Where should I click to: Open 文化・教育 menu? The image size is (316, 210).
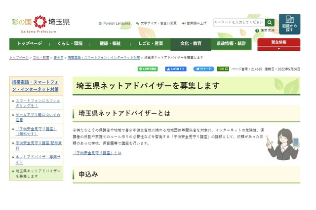point(191,44)
